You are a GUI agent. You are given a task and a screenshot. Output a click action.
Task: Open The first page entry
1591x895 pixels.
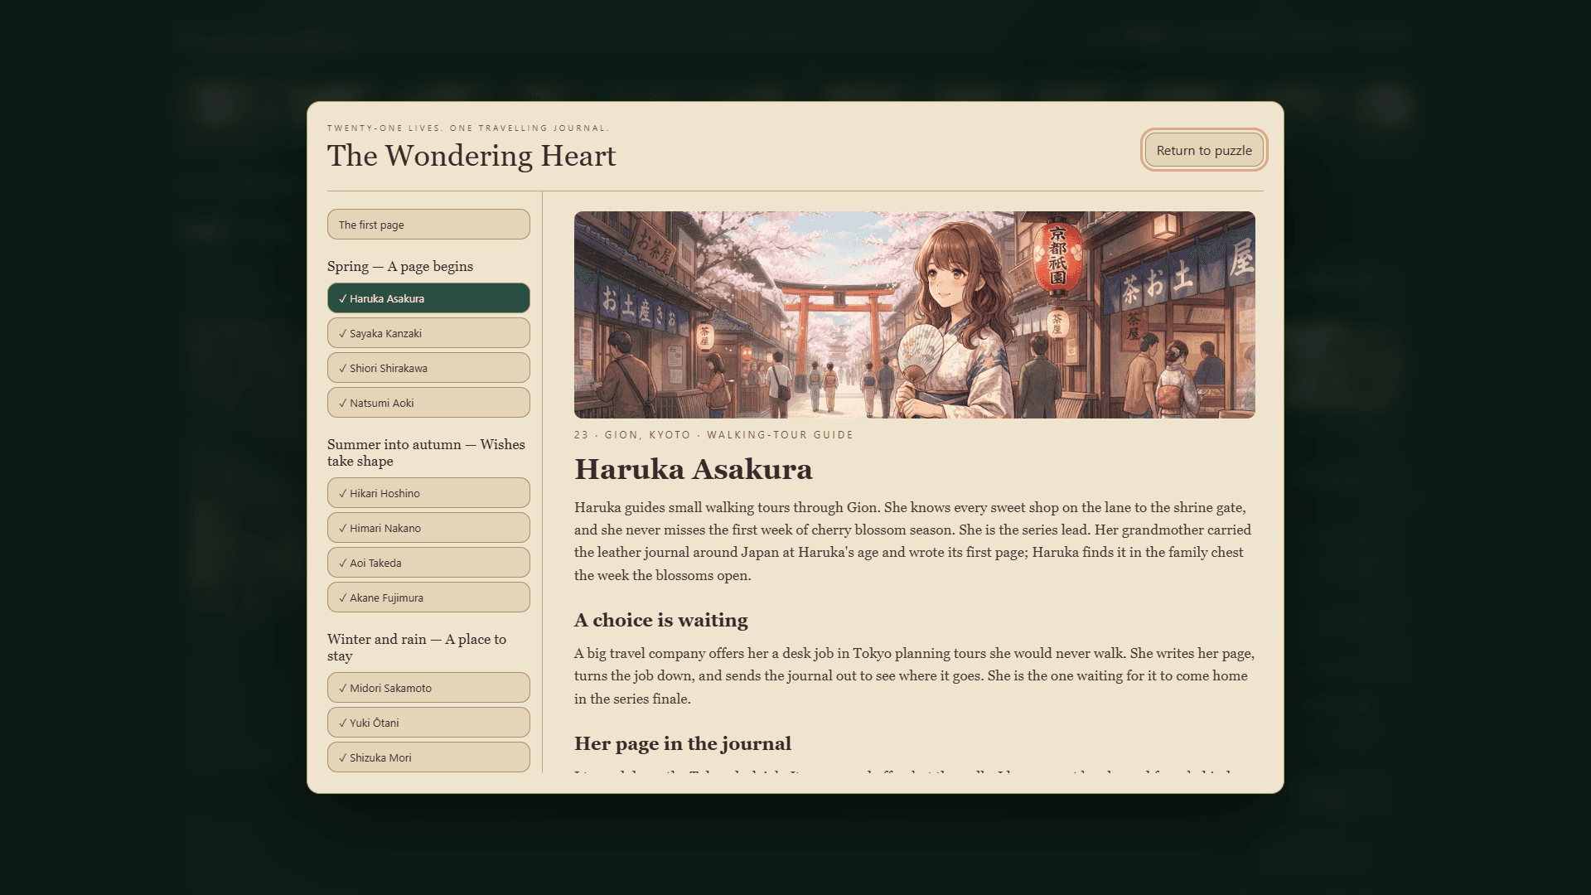428,225
